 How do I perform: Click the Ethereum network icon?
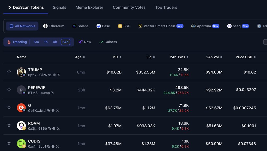click(x=45, y=26)
